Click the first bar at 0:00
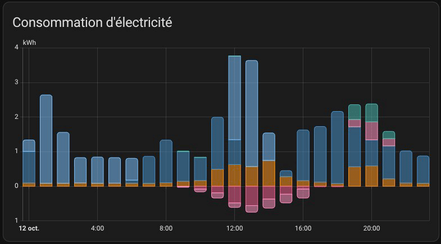Image resolution: width=441 pixels, height=244 pixels. [29, 163]
